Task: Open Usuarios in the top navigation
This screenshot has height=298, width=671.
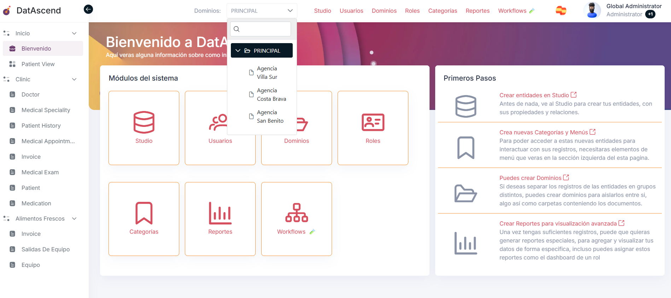Action: click(x=351, y=11)
